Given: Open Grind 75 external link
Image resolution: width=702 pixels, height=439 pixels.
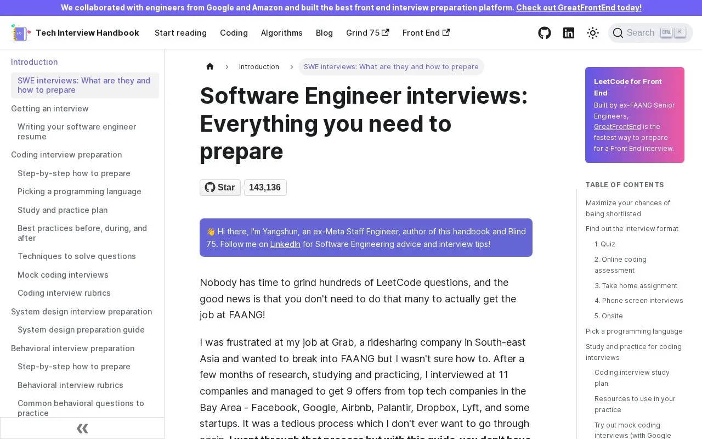Looking at the screenshot, I should point(367,33).
